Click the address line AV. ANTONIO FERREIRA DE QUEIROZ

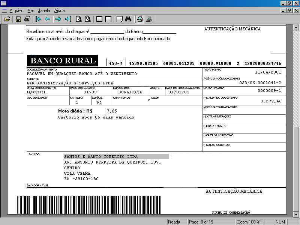[x=113, y=162]
